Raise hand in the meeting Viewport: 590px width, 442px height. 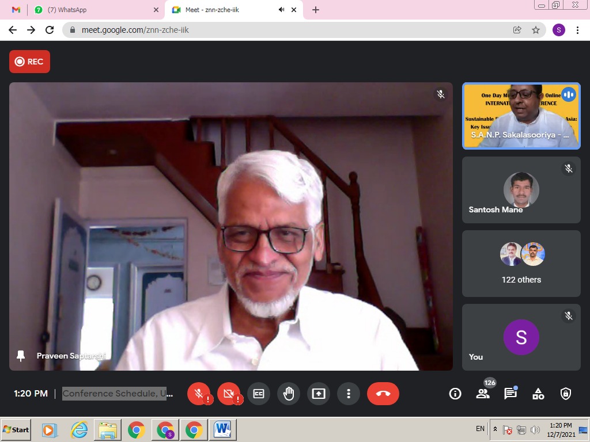289,394
